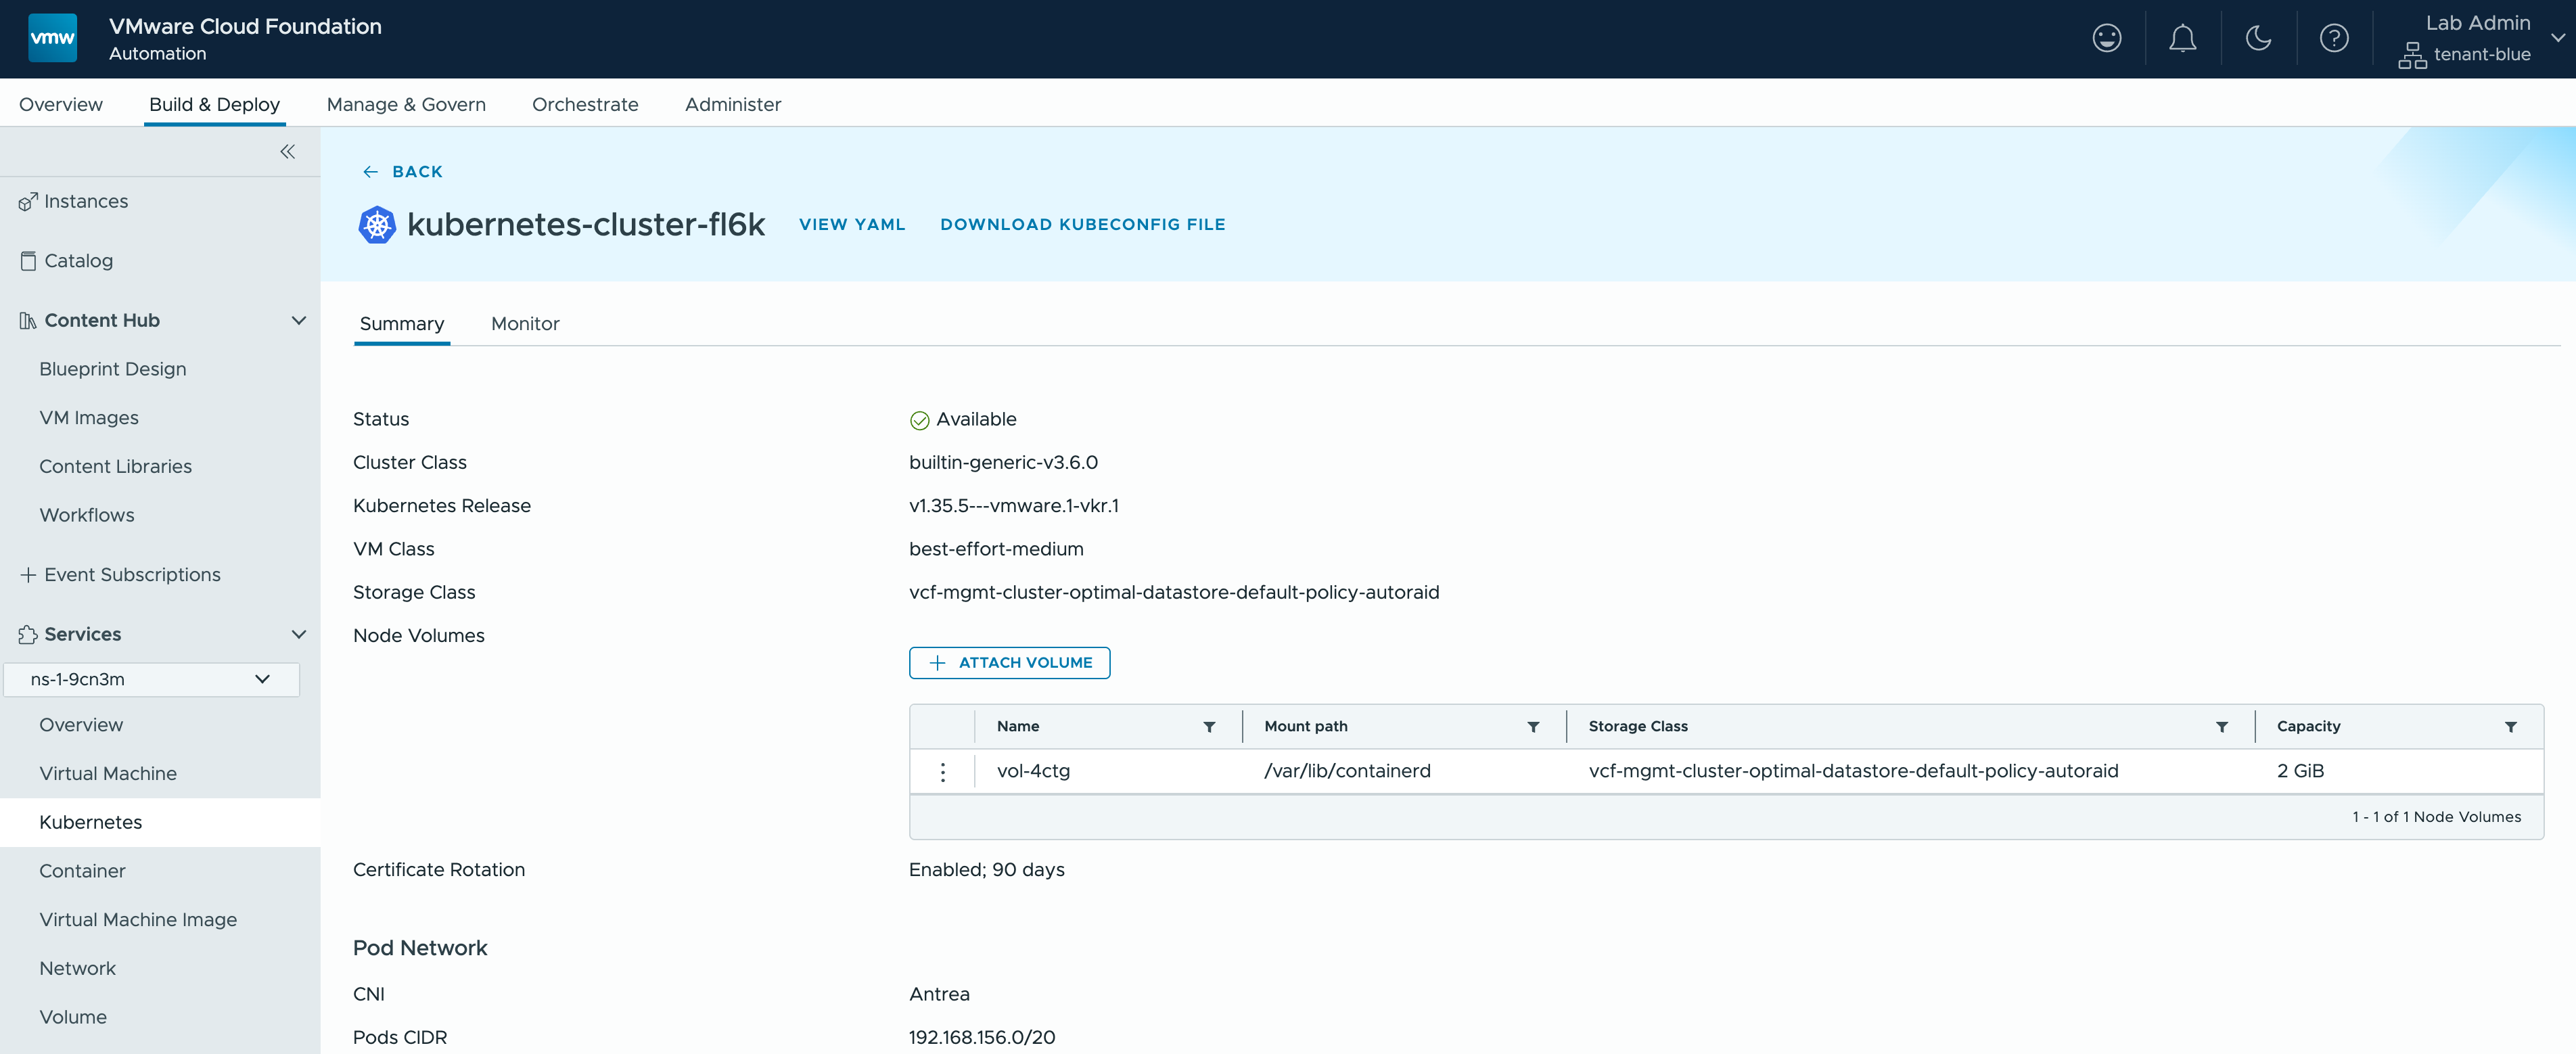
Task: Open Virtual Machine Image
Action: point(138,920)
